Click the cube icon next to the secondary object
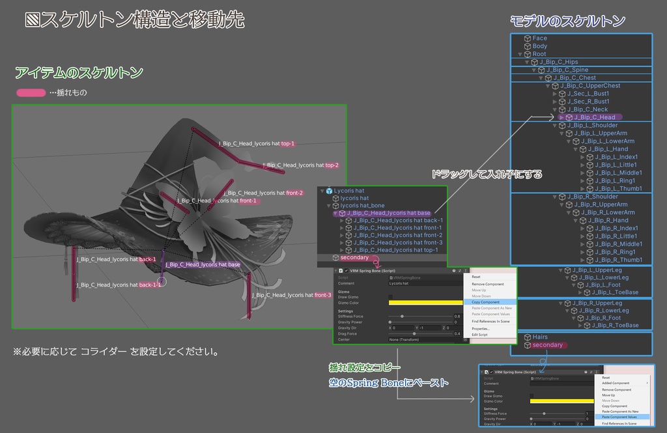This screenshot has height=433, width=667. tap(336, 258)
